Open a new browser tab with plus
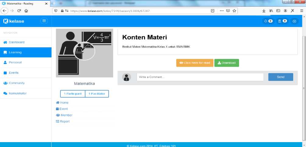 click(x=54, y=3)
